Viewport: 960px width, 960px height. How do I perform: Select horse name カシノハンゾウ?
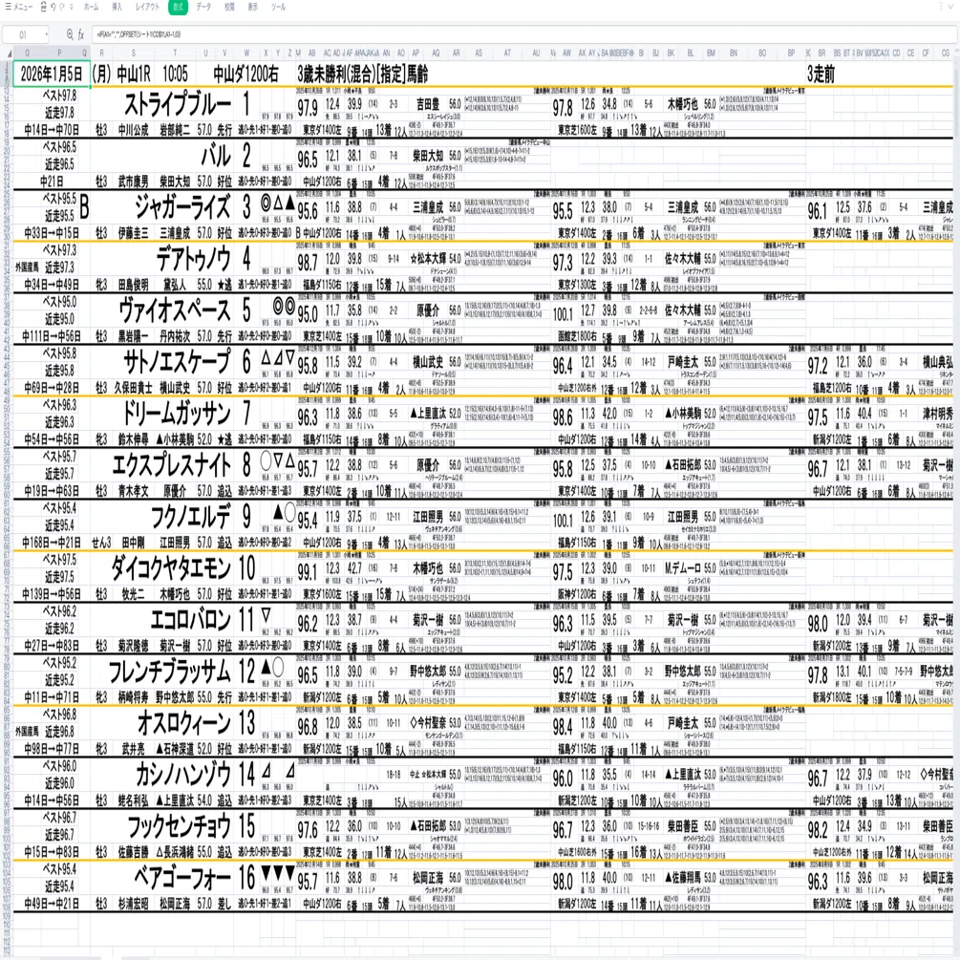(183, 774)
